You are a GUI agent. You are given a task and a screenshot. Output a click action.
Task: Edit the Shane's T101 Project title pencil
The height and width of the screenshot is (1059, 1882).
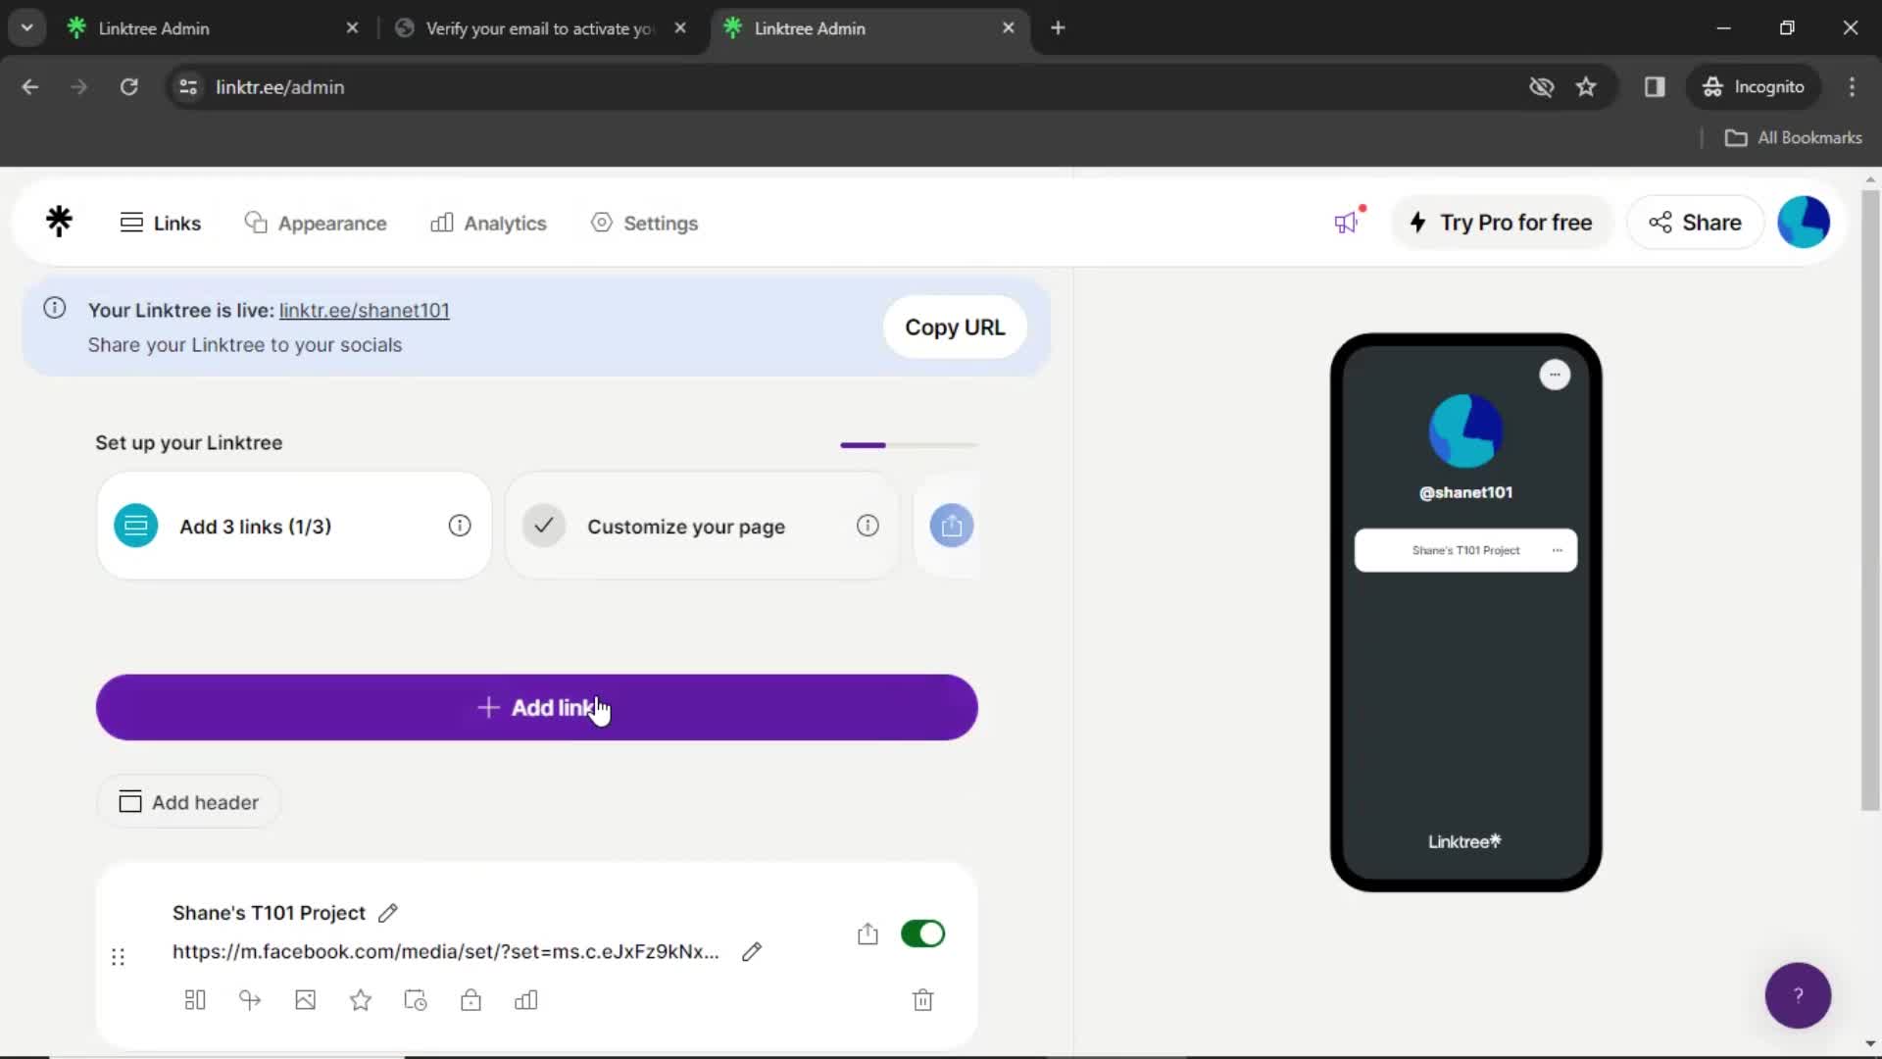pyautogui.click(x=388, y=913)
